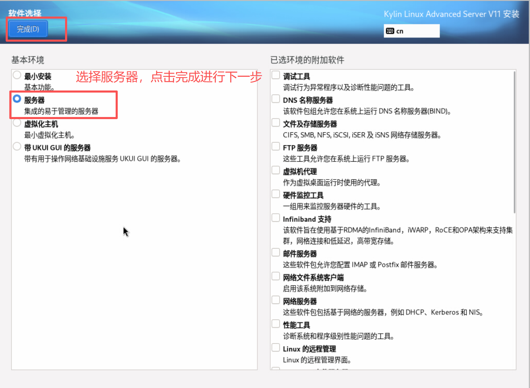The image size is (530, 388).
Task: Click the 完成(D) done button
Action: (x=28, y=29)
